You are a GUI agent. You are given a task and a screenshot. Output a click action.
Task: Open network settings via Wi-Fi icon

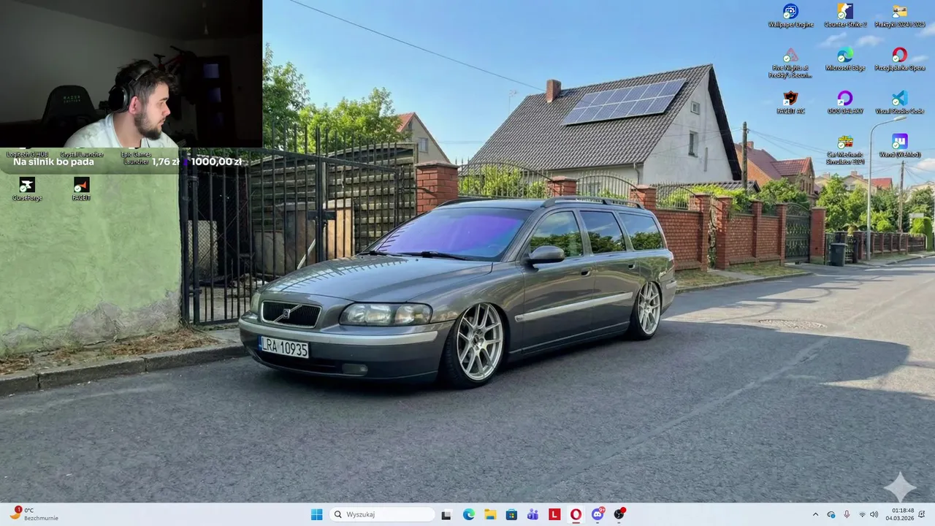point(862,514)
